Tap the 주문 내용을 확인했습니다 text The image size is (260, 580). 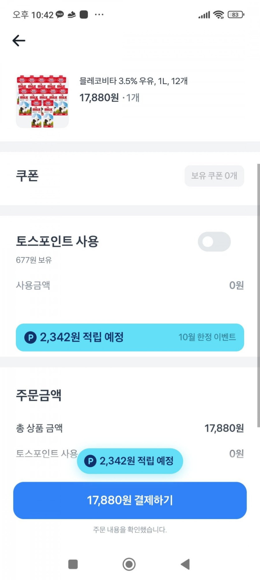click(130, 530)
